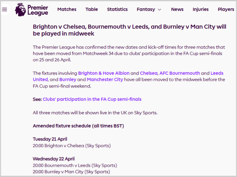Follow the Brighton & Hove Albion link
The image size is (237, 177).
(x=104, y=73)
